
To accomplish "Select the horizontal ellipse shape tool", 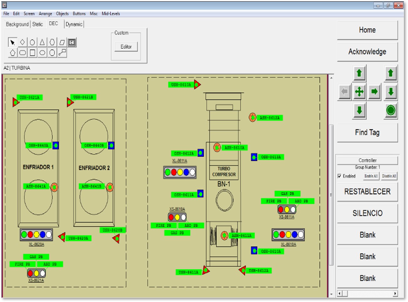I will [x=42, y=53].
